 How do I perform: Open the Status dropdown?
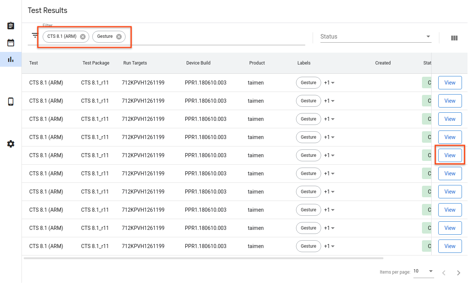376,37
